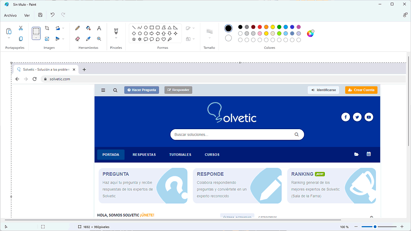
Task: Undo the last action
Action: 52,15
